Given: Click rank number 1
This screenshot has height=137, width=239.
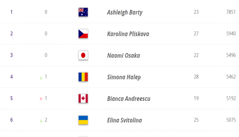Looking at the screenshot, I should coord(11,12).
